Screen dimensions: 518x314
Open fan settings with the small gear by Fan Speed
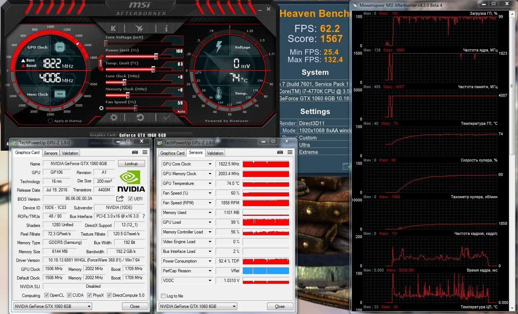pyautogui.click(x=101, y=108)
